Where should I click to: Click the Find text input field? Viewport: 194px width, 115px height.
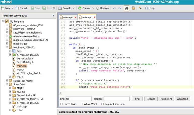79,99
